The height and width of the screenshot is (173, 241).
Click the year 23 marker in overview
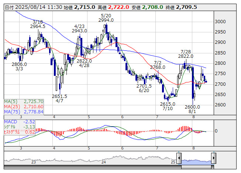34,162
